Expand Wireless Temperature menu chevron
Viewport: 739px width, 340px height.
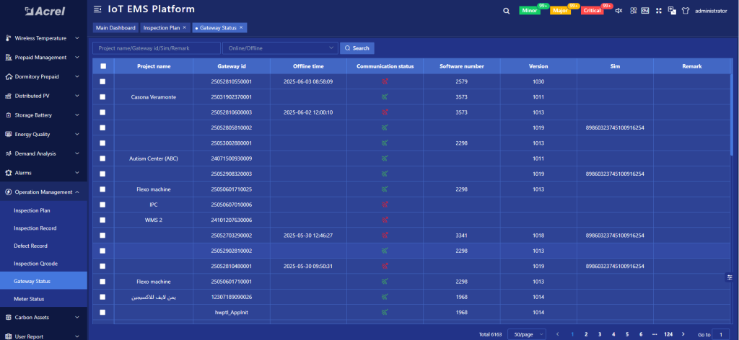coord(76,38)
